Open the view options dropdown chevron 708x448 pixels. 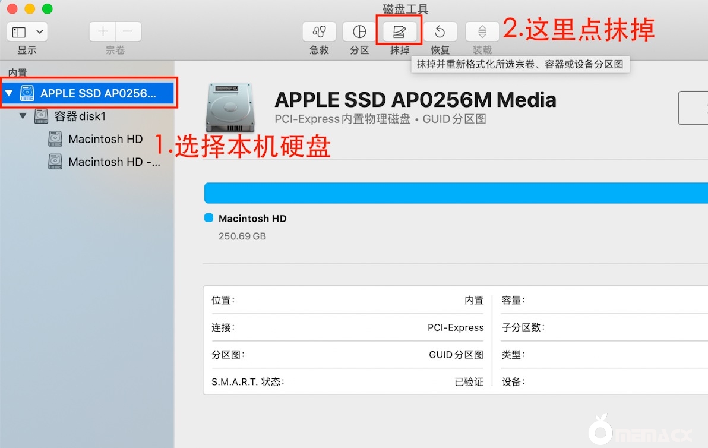pos(40,32)
